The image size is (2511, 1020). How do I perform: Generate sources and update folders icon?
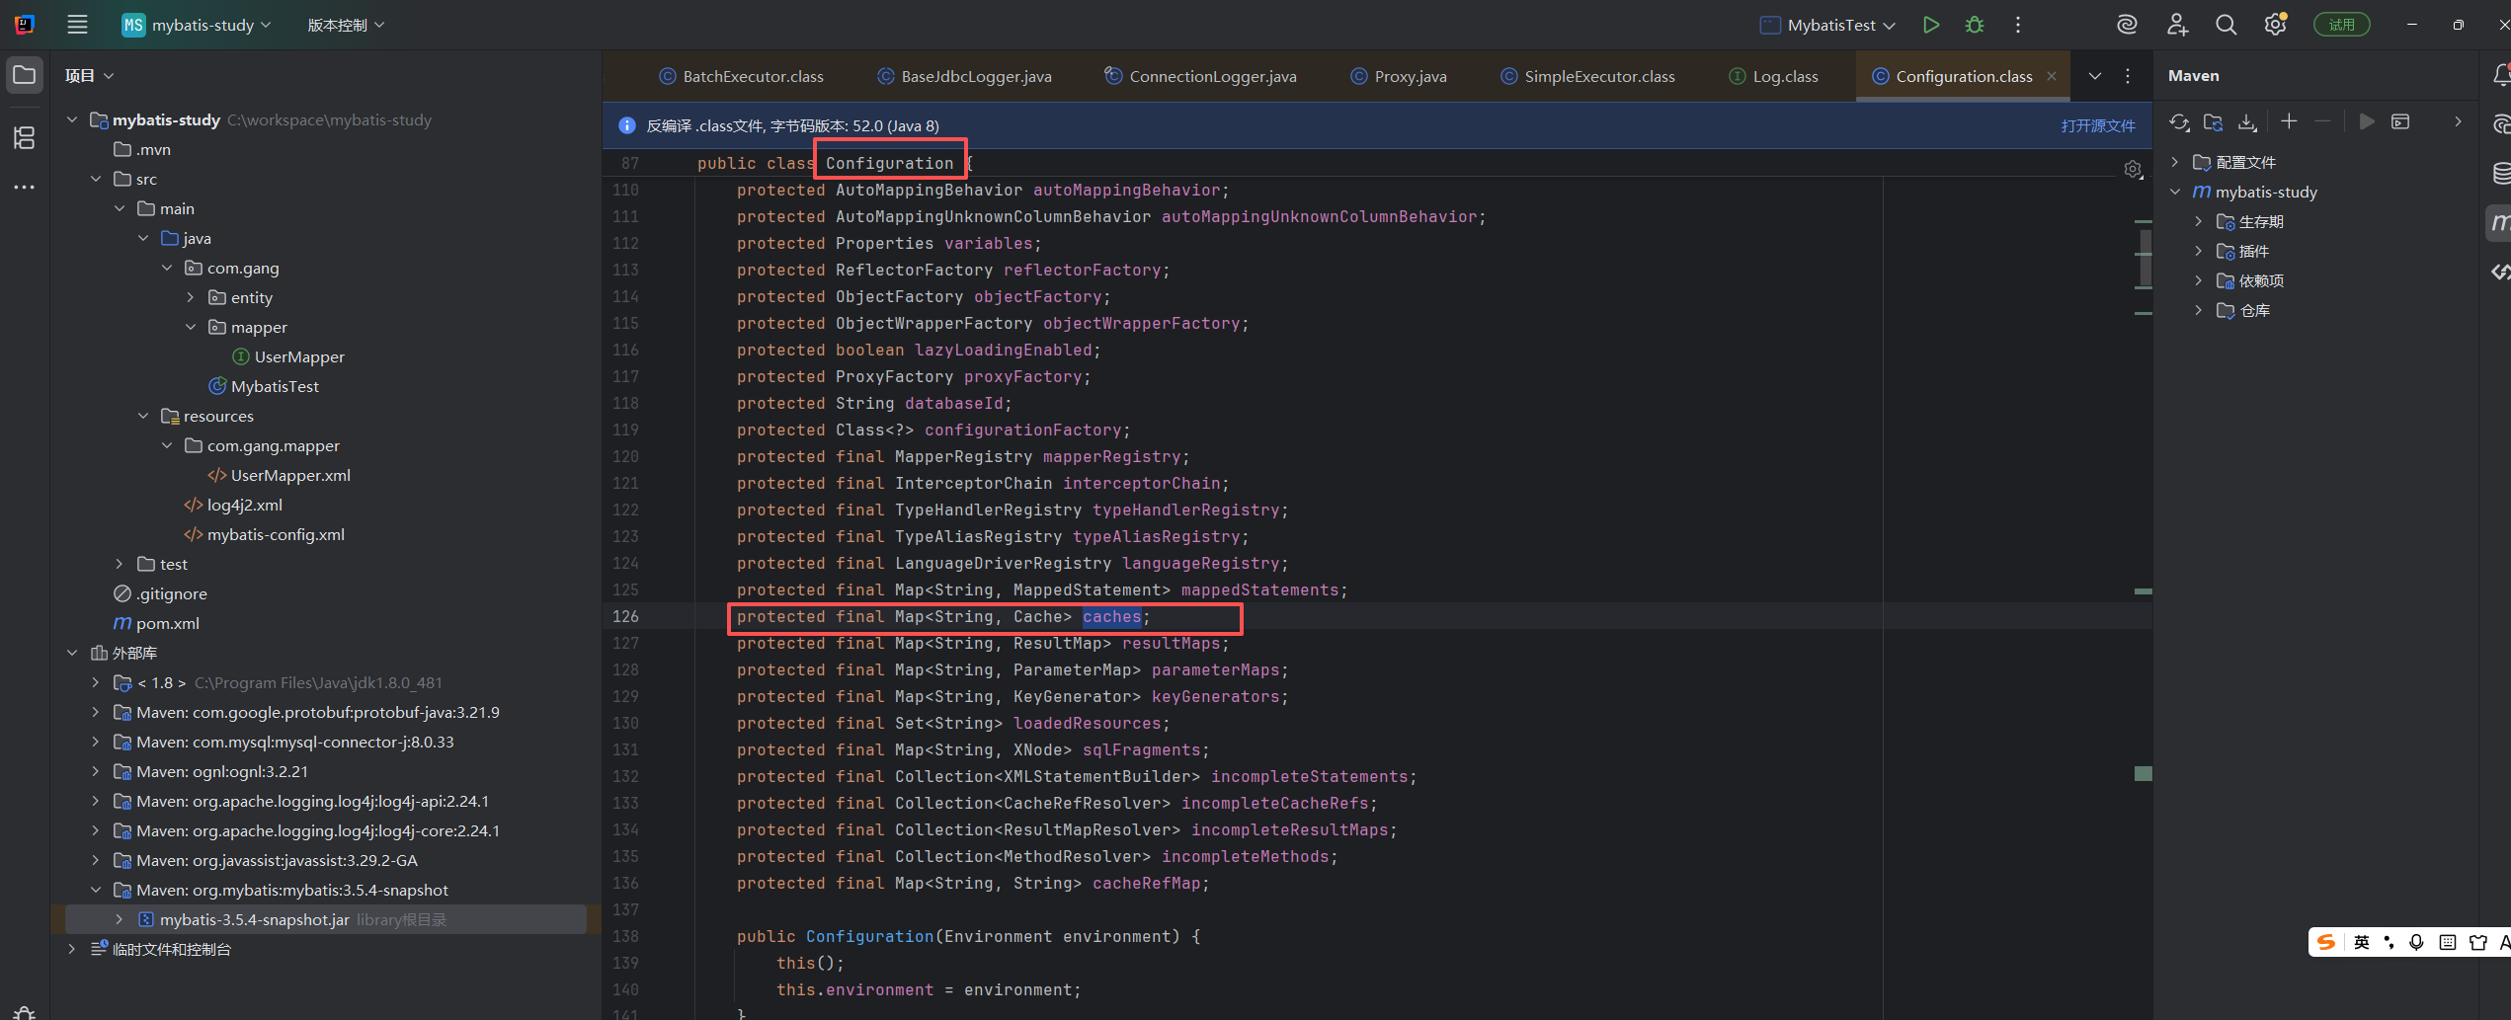click(2214, 121)
